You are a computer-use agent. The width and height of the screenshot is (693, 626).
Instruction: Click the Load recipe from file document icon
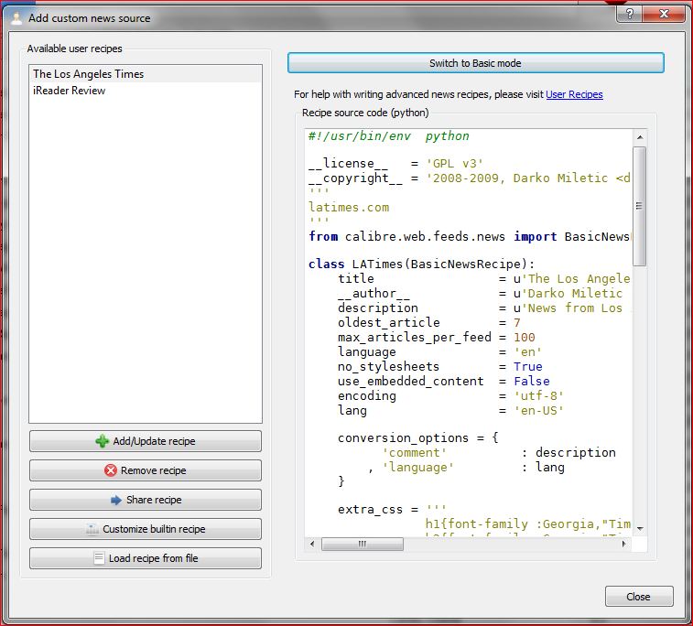[99, 558]
